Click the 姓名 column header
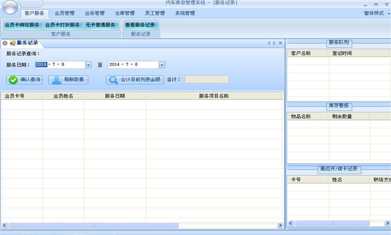 [x=349, y=179]
